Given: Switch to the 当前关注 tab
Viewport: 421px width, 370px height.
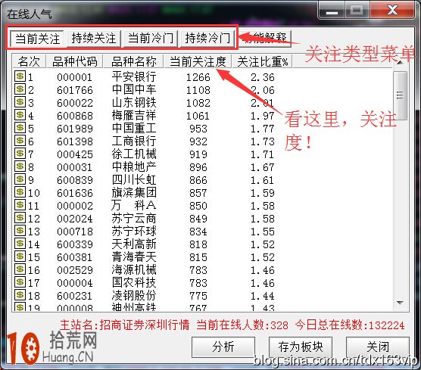Looking at the screenshot, I should (x=37, y=39).
